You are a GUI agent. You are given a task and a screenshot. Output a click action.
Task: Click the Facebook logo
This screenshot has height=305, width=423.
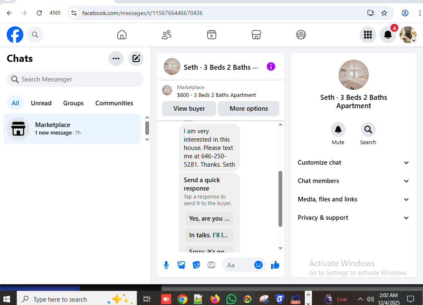(x=15, y=35)
